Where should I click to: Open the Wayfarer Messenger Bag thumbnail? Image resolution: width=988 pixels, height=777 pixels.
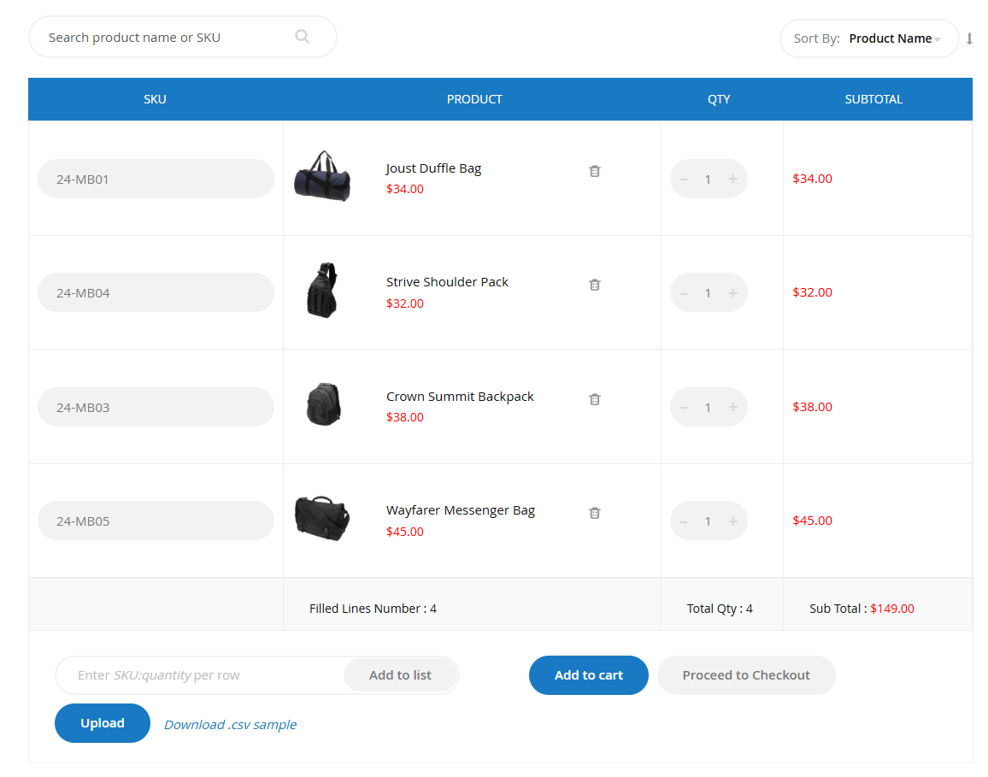pos(322,518)
